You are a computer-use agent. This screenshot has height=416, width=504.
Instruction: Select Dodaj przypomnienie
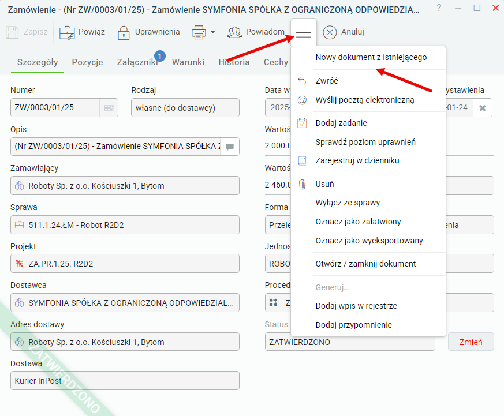(x=368, y=325)
